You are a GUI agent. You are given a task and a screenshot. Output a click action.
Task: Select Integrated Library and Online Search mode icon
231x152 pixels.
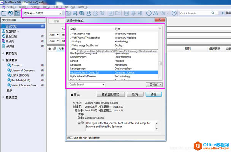pos(17,13)
